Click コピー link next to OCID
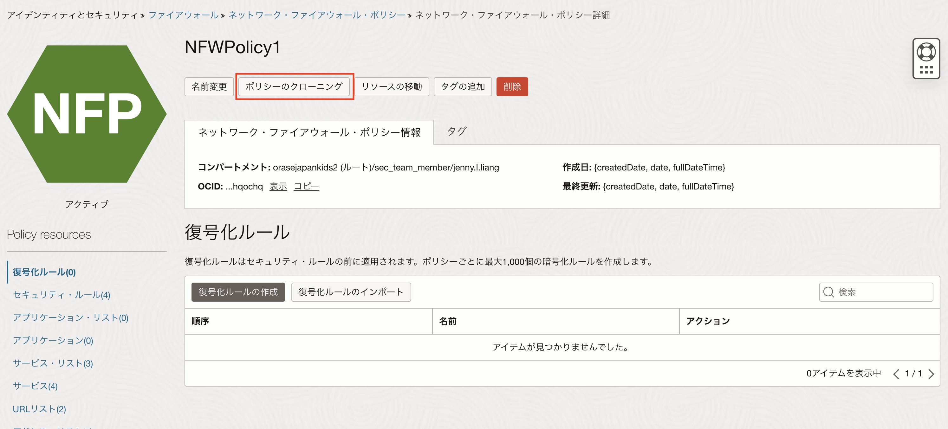 coord(306,186)
